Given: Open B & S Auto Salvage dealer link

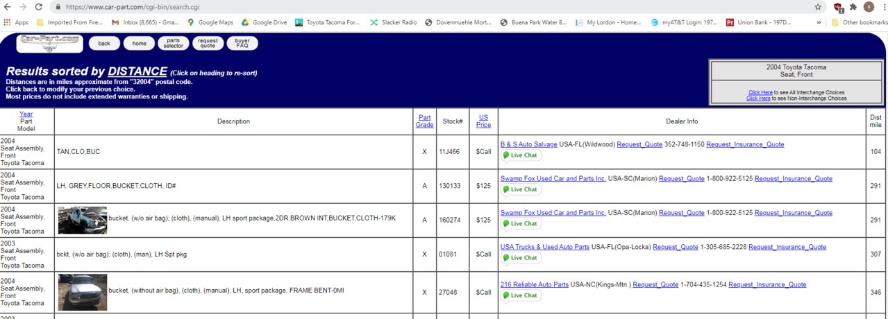Looking at the screenshot, I should click(x=529, y=144).
